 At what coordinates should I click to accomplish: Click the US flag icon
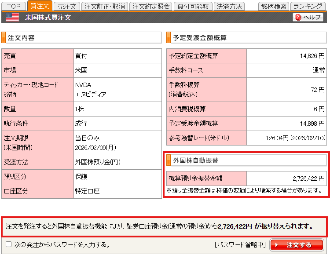[x=12, y=17]
